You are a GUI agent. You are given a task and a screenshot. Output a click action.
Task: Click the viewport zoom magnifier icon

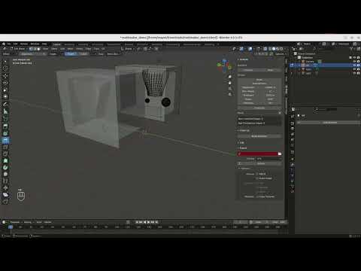coord(230,77)
